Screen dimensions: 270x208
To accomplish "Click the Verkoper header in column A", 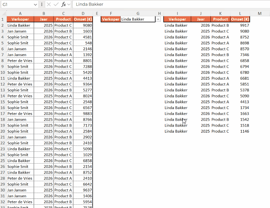I will (20, 19).
